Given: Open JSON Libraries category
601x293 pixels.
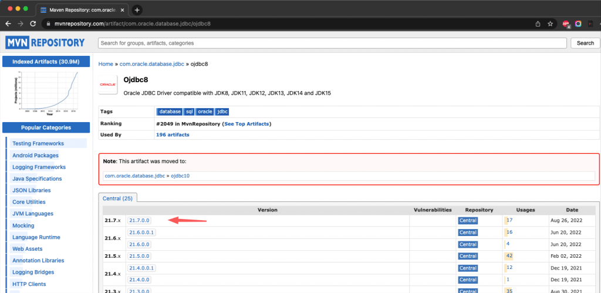Looking at the screenshot, I should [32, 190].
